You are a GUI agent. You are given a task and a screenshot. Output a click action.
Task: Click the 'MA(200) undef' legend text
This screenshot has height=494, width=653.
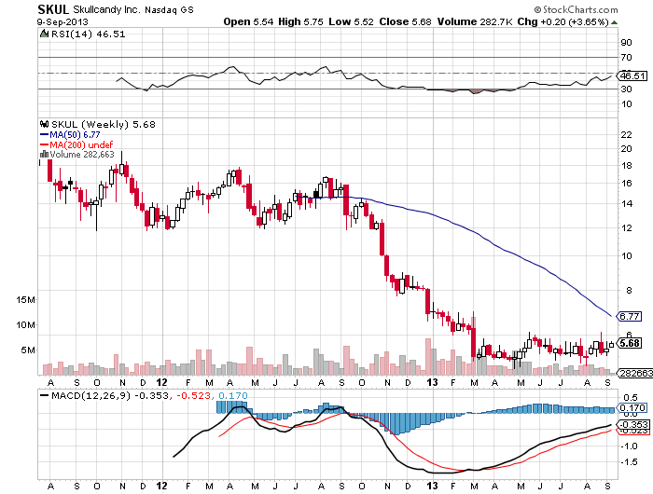81,144
